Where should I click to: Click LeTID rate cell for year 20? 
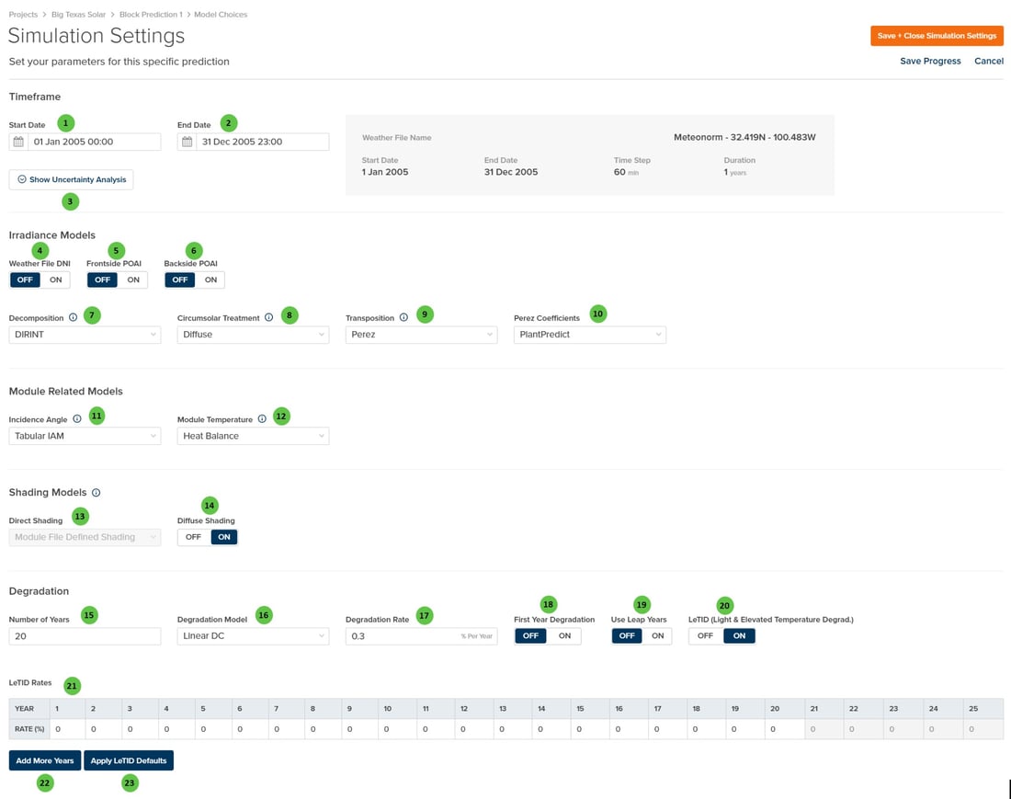pyautogui.click(x=785, y=729)
